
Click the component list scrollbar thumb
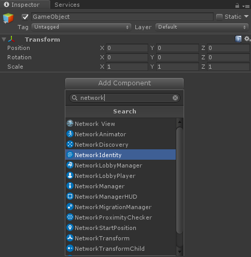coord(179,181)
